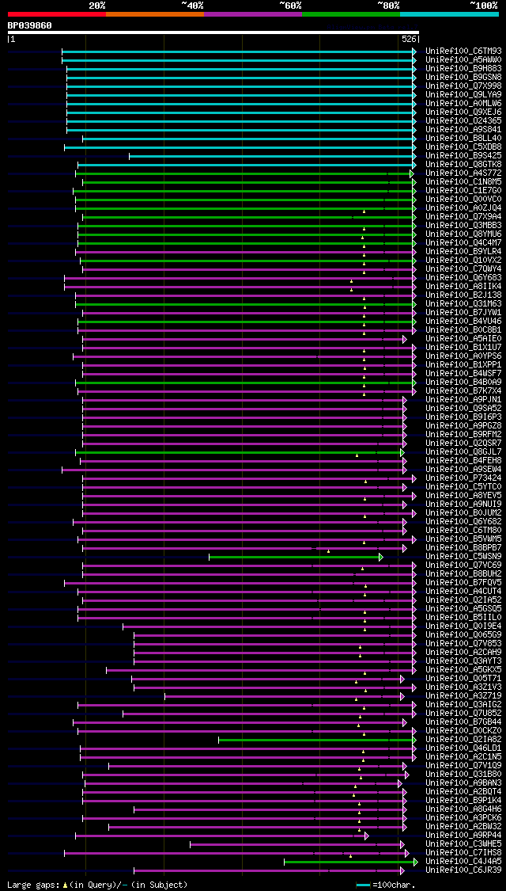
Task: Open hit UniRef100_C6TM93
Action: (463, 51)
